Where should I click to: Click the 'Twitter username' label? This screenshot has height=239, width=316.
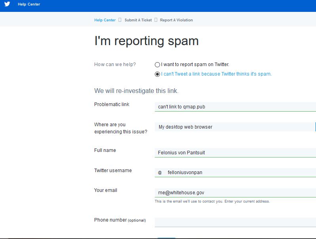[x=113, y=170]
